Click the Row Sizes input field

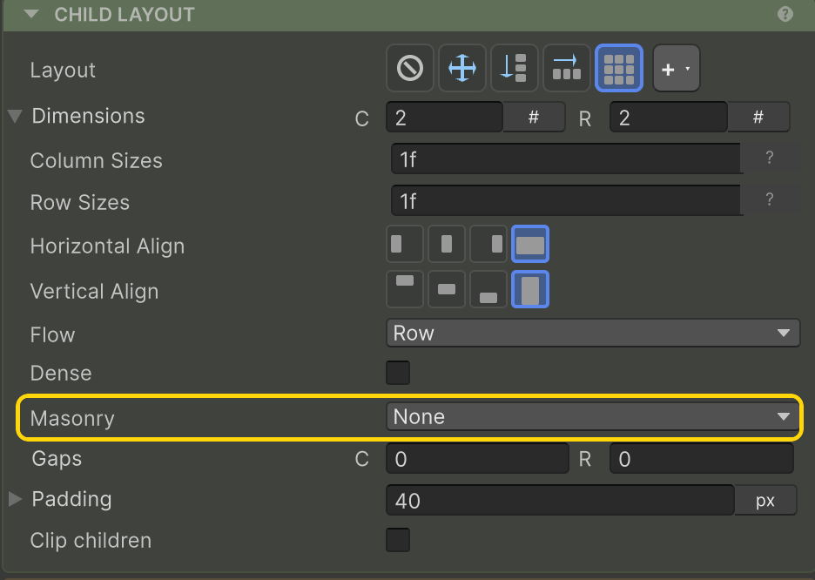(567, 200)
